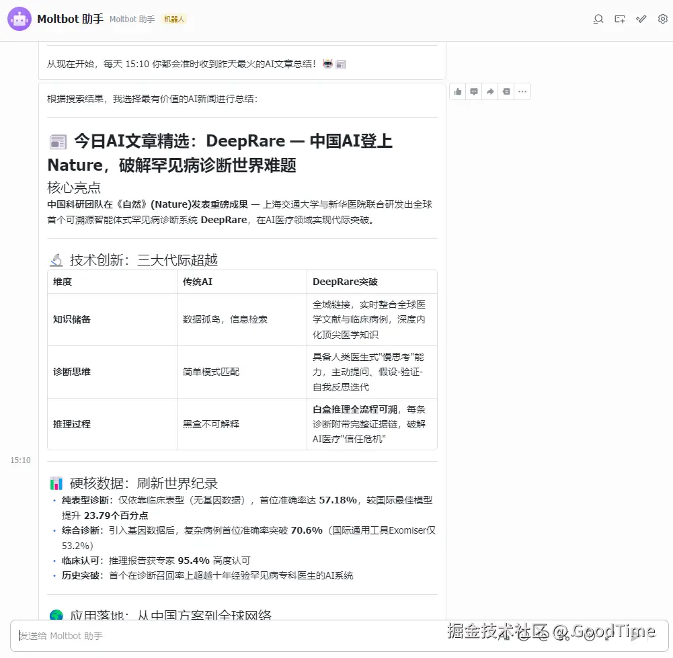Viewport: 673px width, 658px height.
Task: Click the robot emoji after 文章总结
Action: coord(328,64)
